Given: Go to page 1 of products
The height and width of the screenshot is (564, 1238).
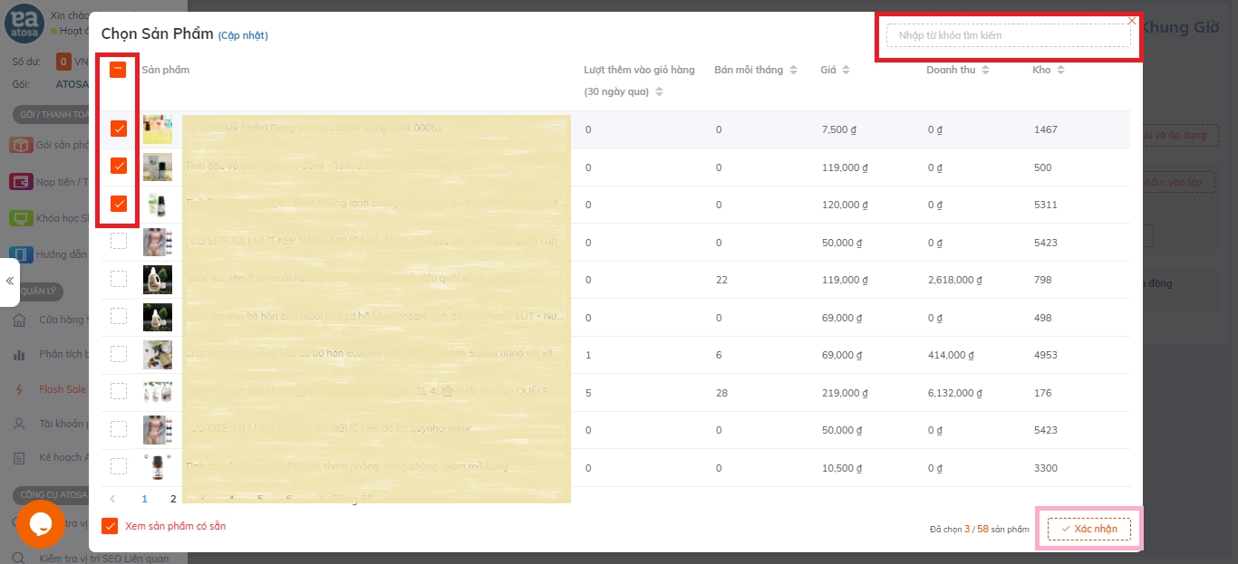Looking at the screenshot, I should (144, 498).
